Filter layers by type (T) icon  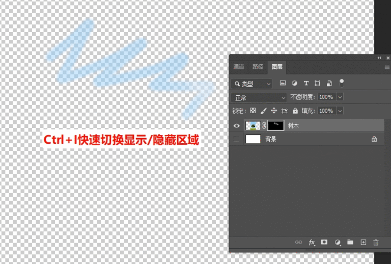[x=306, y=84]
